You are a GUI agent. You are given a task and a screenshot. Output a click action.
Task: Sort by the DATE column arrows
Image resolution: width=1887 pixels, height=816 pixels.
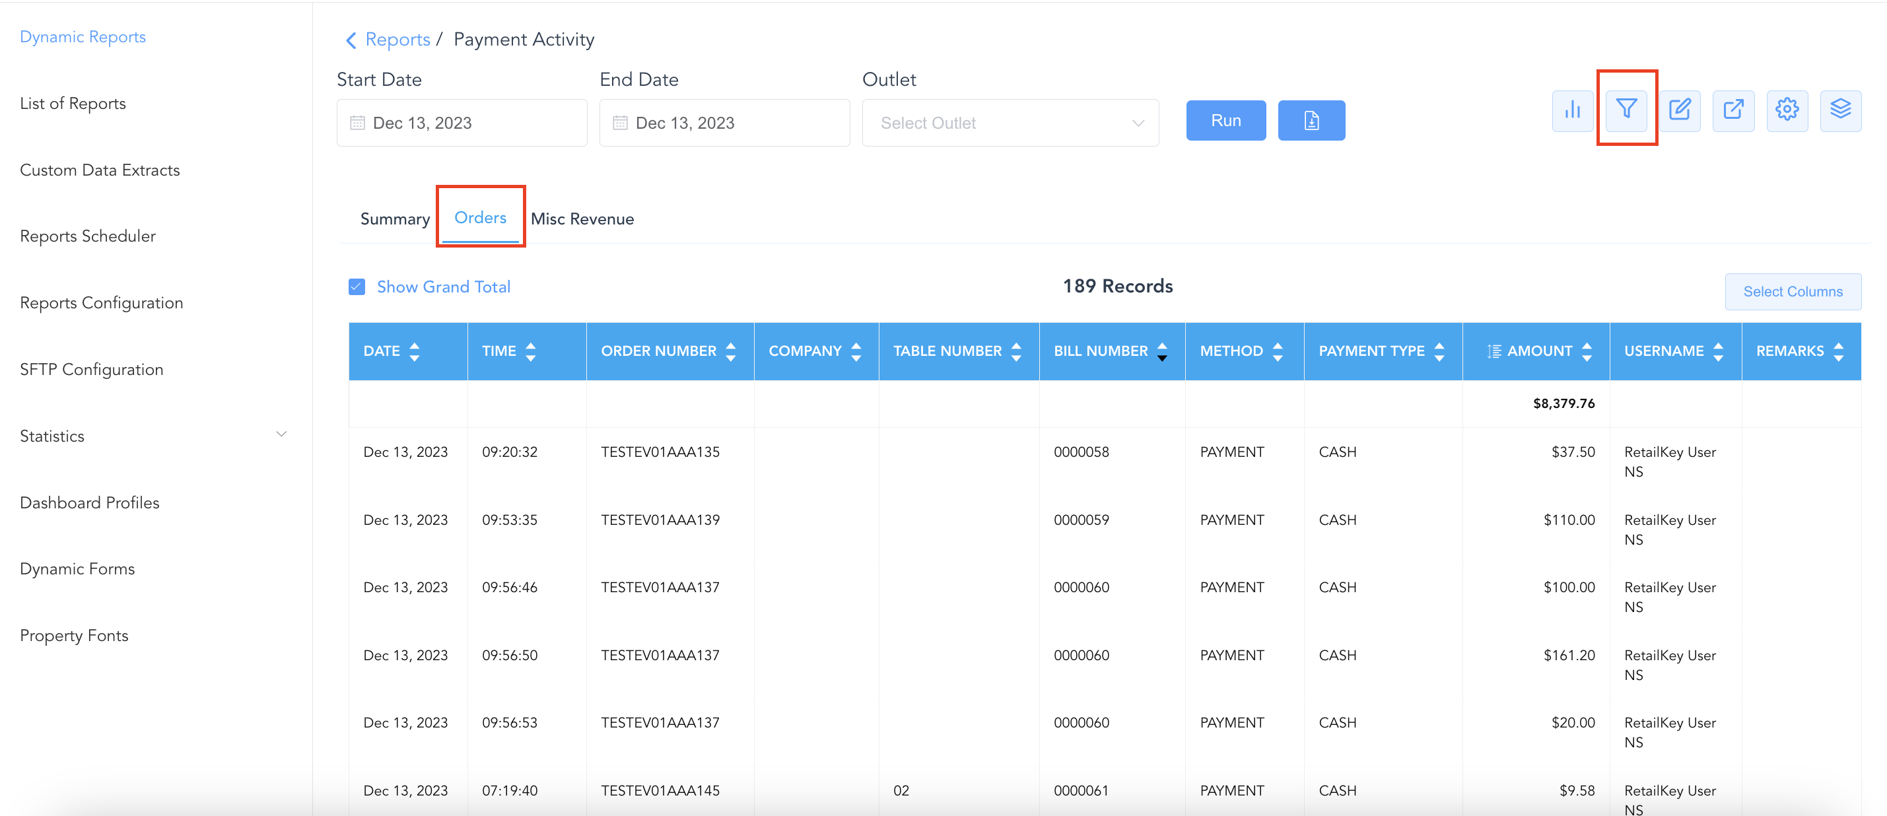(x=415, y=352)
